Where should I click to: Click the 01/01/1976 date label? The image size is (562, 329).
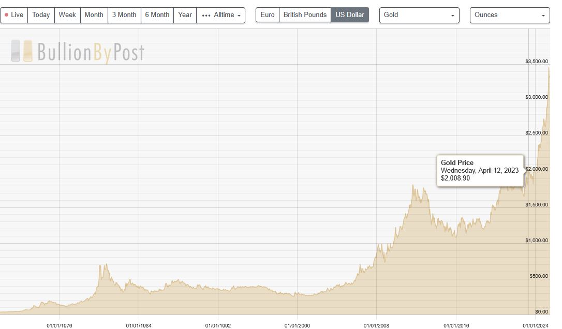(60, 326)
